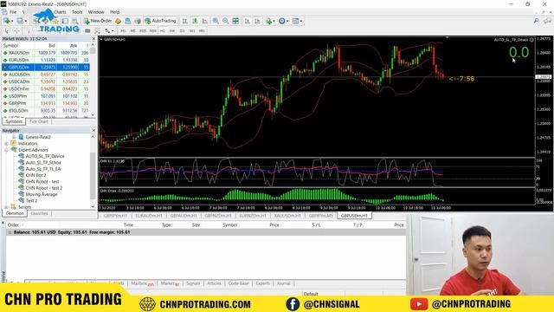Select the cursor arrow tool
The height and width of the screenshot is (312, 554).
(x=6, y=31)
